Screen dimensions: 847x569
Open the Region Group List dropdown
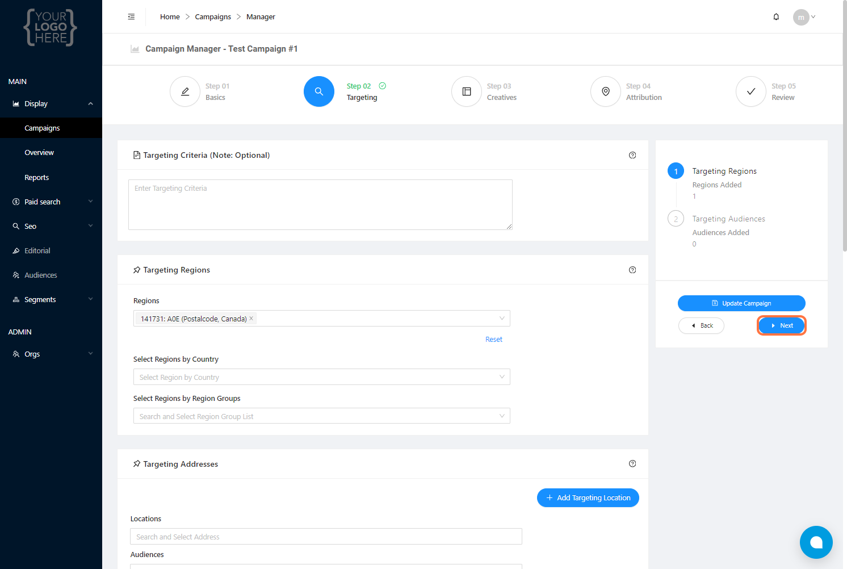tap(321, 416)
